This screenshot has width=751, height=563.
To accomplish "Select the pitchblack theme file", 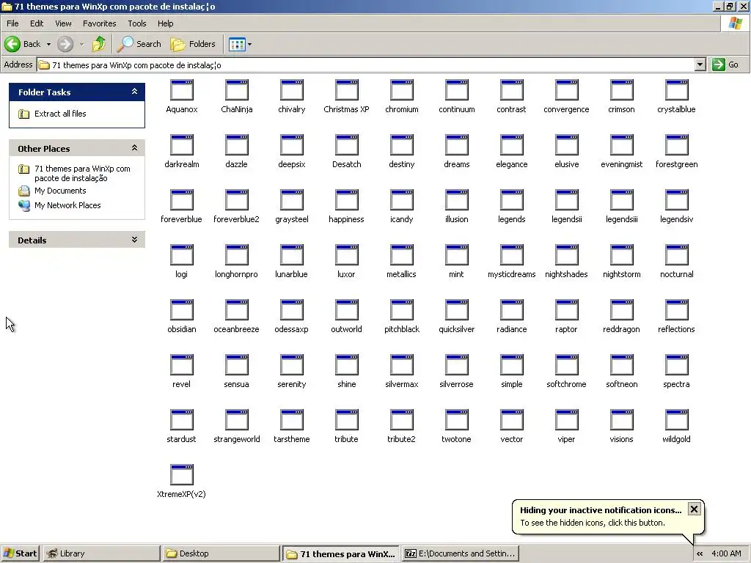I will (x=401, y=317).
